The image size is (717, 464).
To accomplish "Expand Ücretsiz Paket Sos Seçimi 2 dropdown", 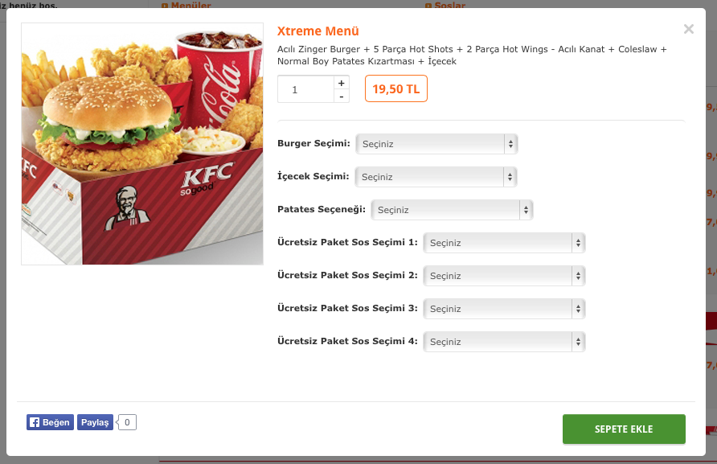I will 504,276.
